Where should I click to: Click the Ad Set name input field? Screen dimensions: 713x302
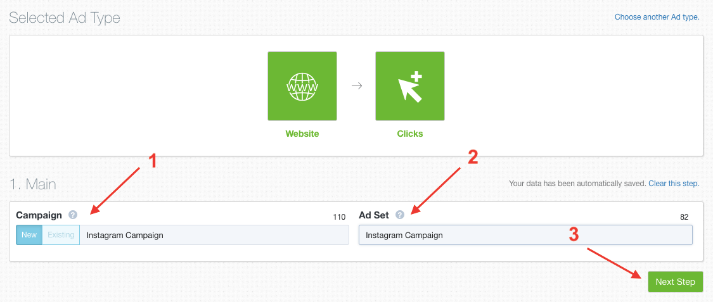click(x=525, y=235)
